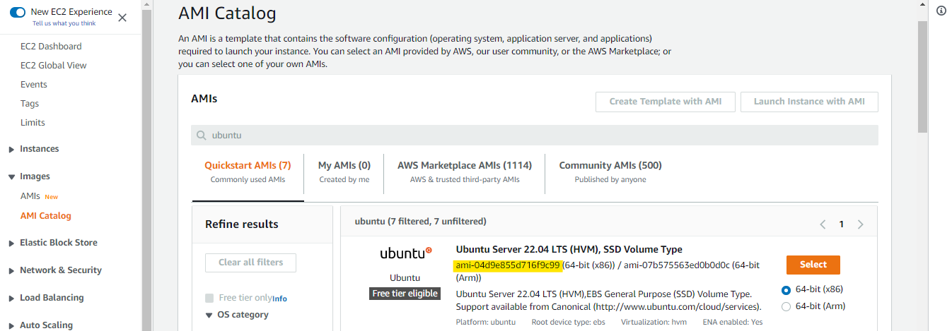This screenshot has width=952, height=331.
Task: Collapse the OS category filter
Action: (x=209, y=315)
